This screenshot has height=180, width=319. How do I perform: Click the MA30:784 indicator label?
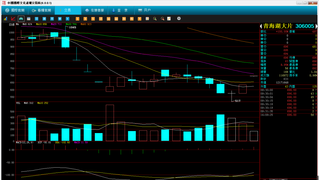(x=71, y=24)
